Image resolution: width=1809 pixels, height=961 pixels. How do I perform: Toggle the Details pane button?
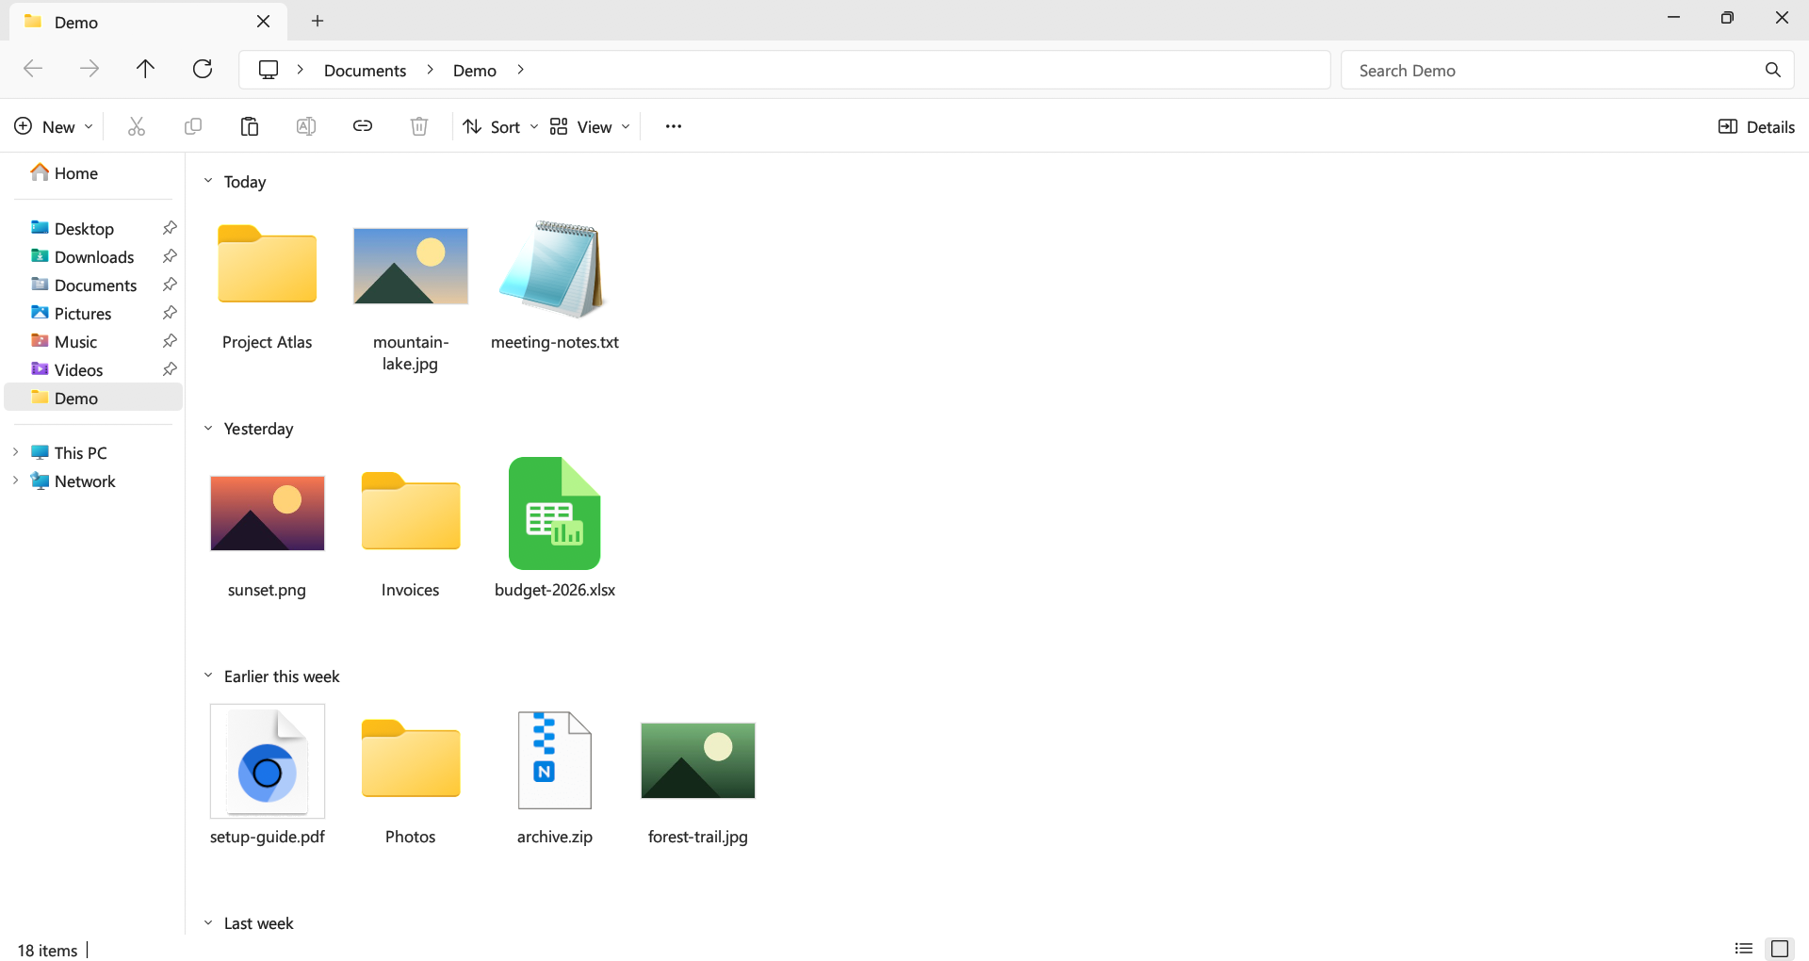pyautogui.click(x=1756, y=126)
